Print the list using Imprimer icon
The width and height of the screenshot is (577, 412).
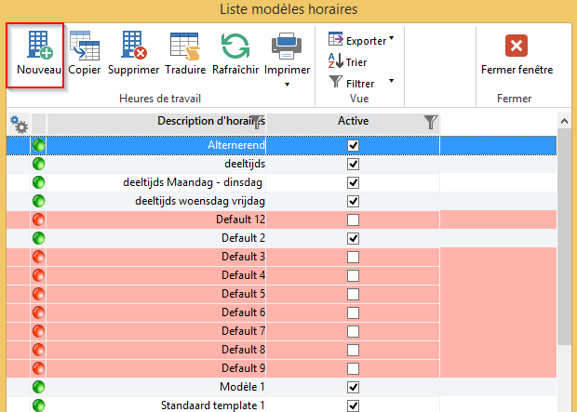287,47
